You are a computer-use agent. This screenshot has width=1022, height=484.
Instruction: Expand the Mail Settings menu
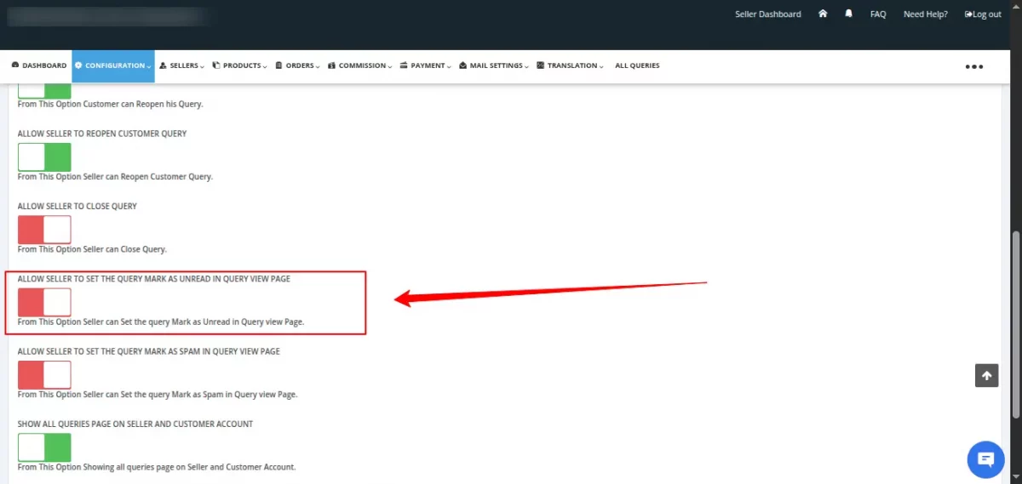pyautogui.click(x=494, y=65)
